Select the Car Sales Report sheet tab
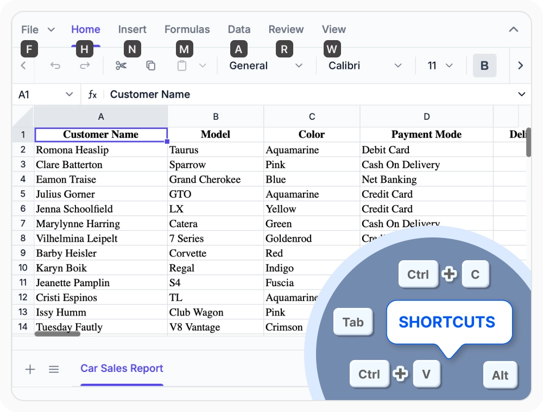This screenshot has width=543, height=412. pyautogui.click(x=122, y=369)
